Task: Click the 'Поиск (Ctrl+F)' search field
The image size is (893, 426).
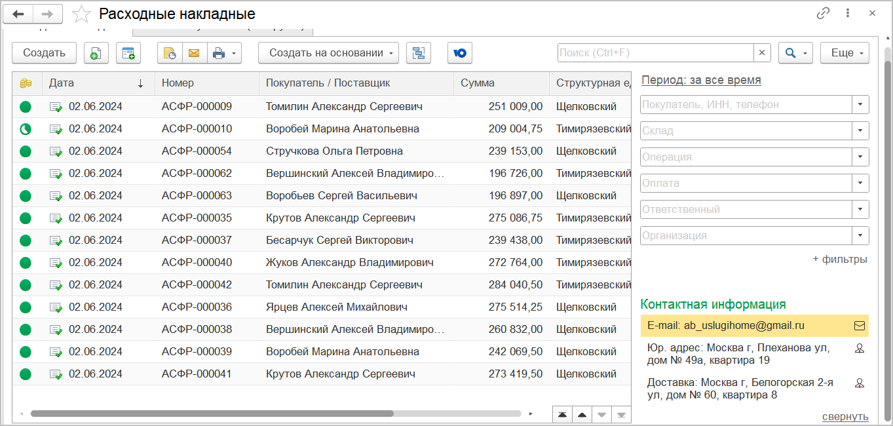Action: click(x=655, y=53)
